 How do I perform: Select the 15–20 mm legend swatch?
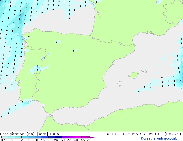(45, 137)
